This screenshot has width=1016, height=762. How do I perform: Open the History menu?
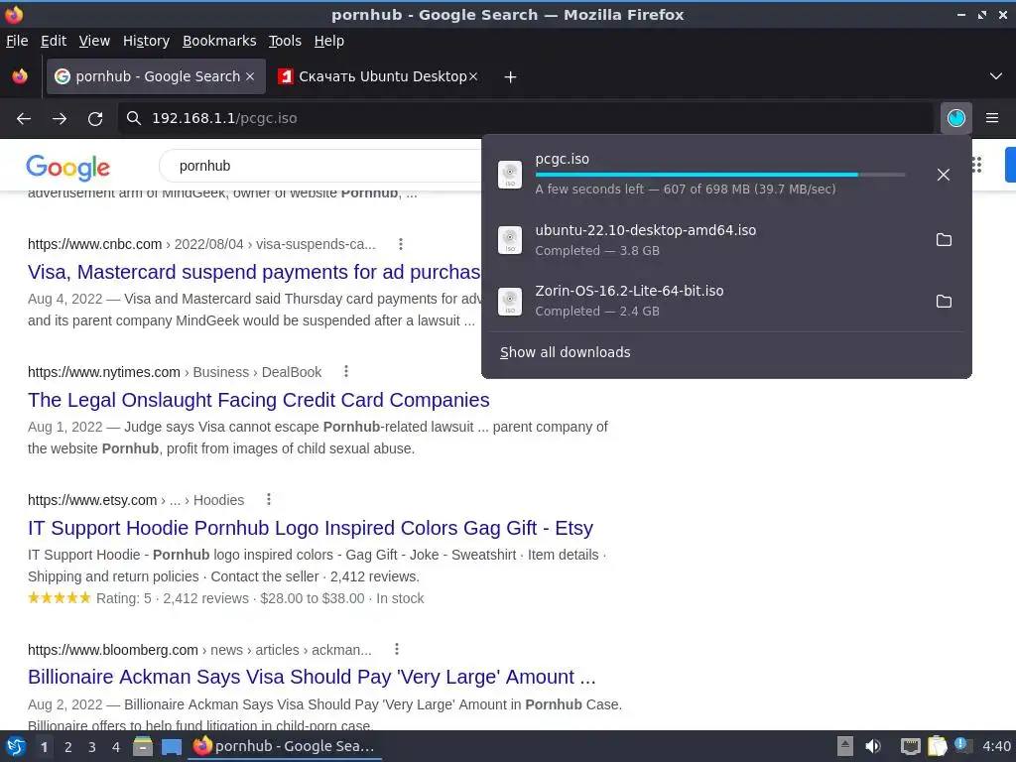pyautogui.click(x=146, y=41)
